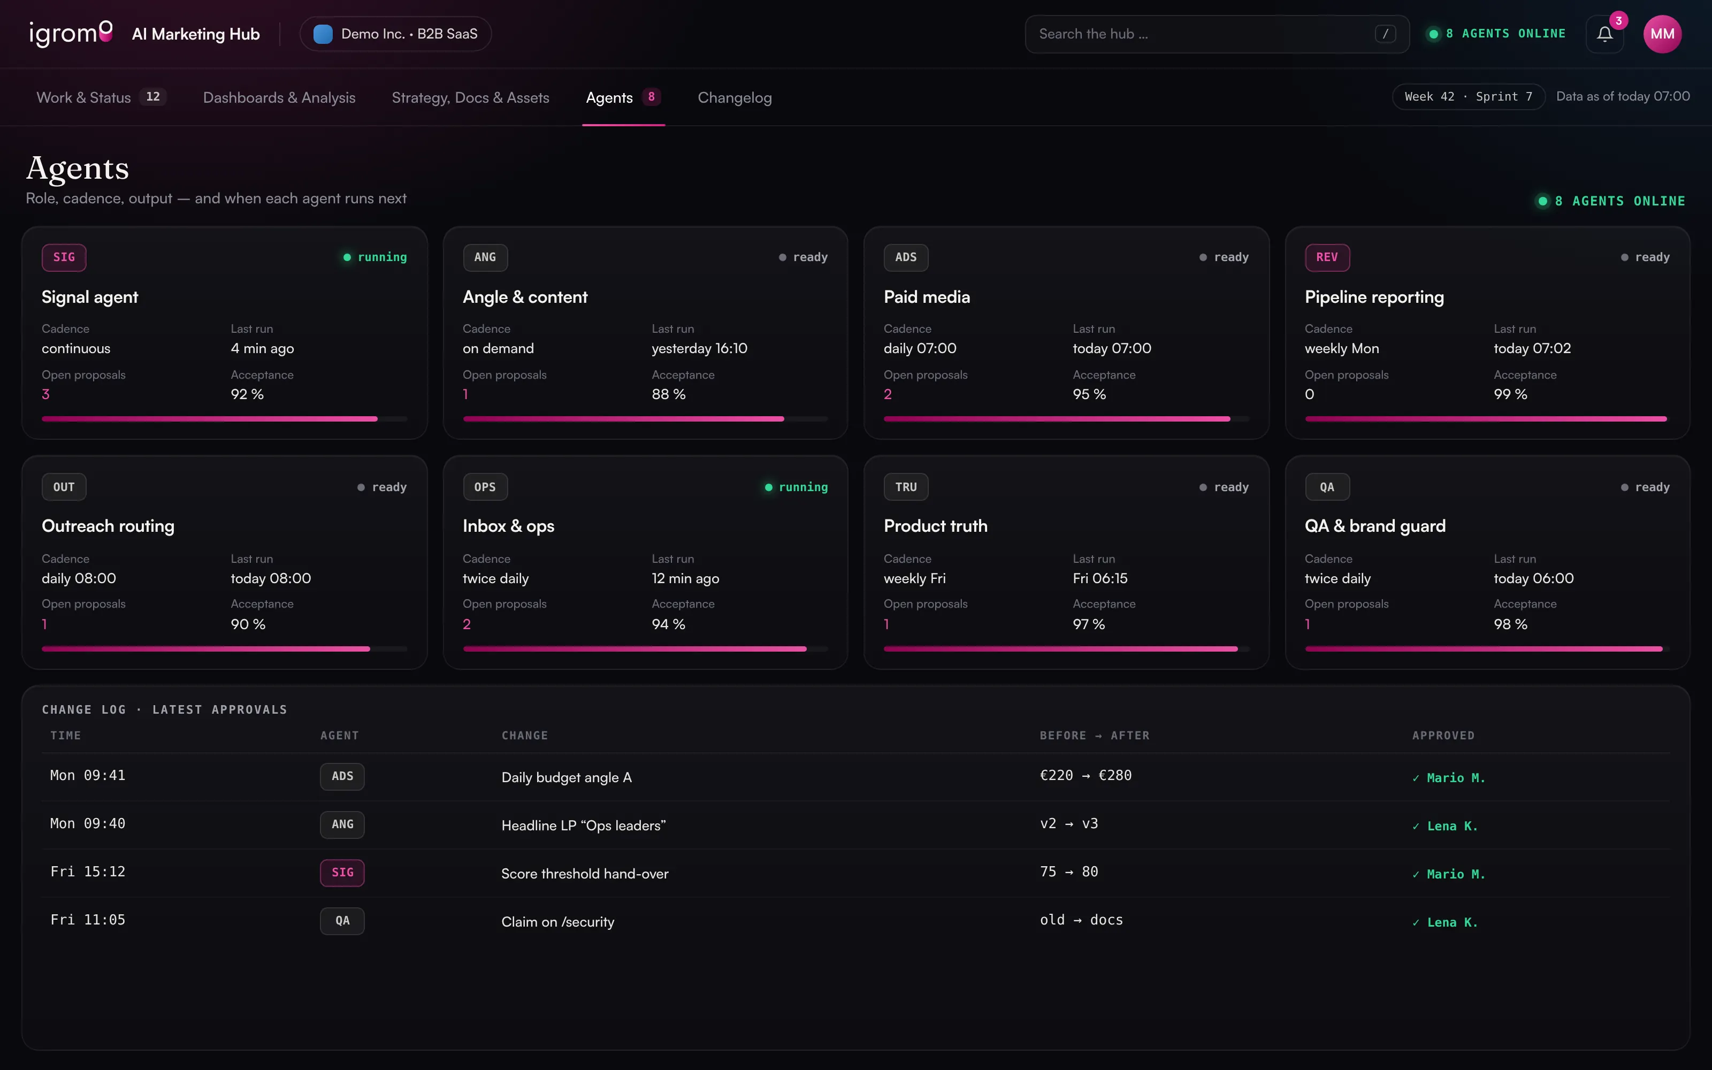Open the notifications bell icon
The height and width of the screenshot is (1070, 1712).
[x=1604, y=34]
